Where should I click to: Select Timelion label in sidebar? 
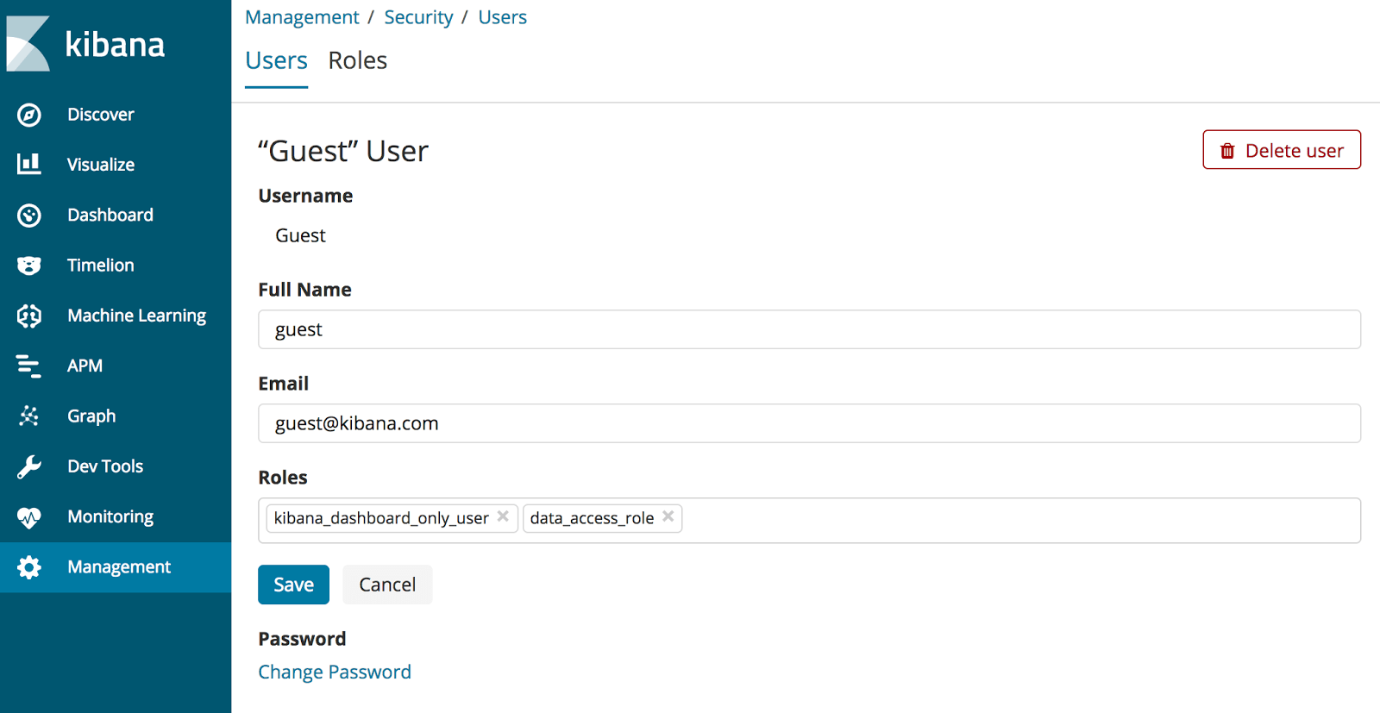pos(101,266)
